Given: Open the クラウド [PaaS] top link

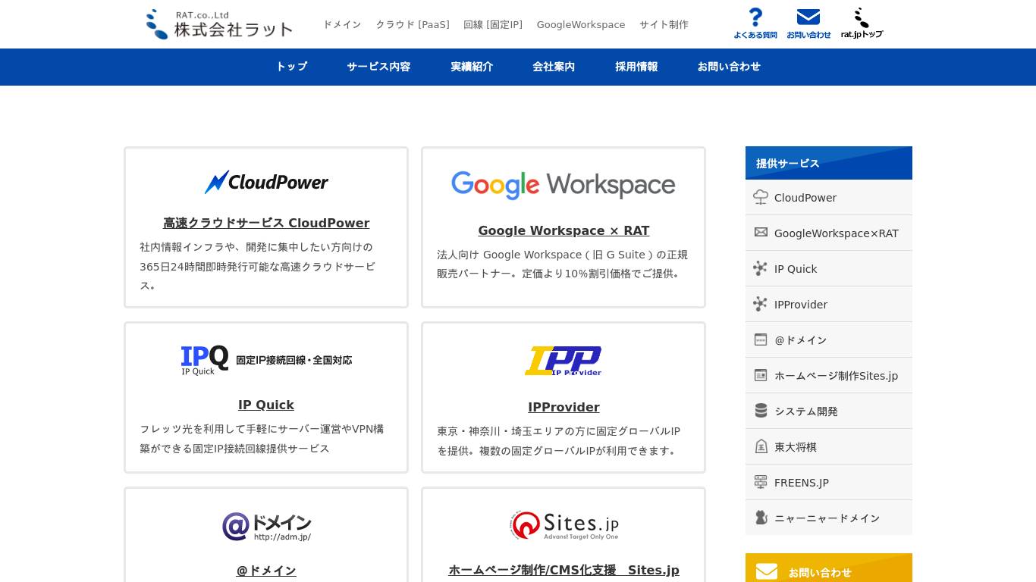Looking at the screenshot, I should [413, 24].
